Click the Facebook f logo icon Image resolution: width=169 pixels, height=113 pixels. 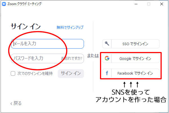pyautogui.click(x=107, y=73)
